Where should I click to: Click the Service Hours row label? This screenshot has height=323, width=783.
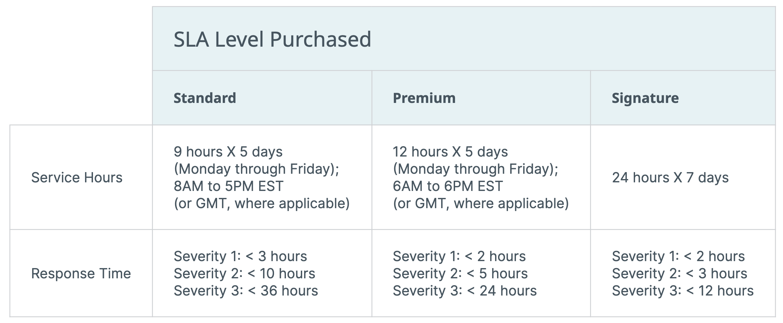point(77,177)
